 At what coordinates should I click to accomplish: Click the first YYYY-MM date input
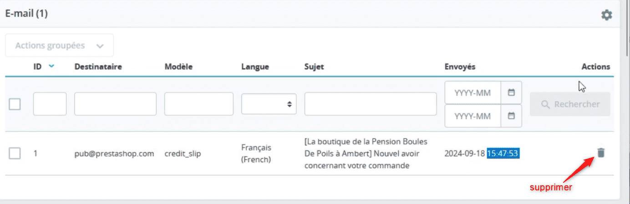pos(473,92)
